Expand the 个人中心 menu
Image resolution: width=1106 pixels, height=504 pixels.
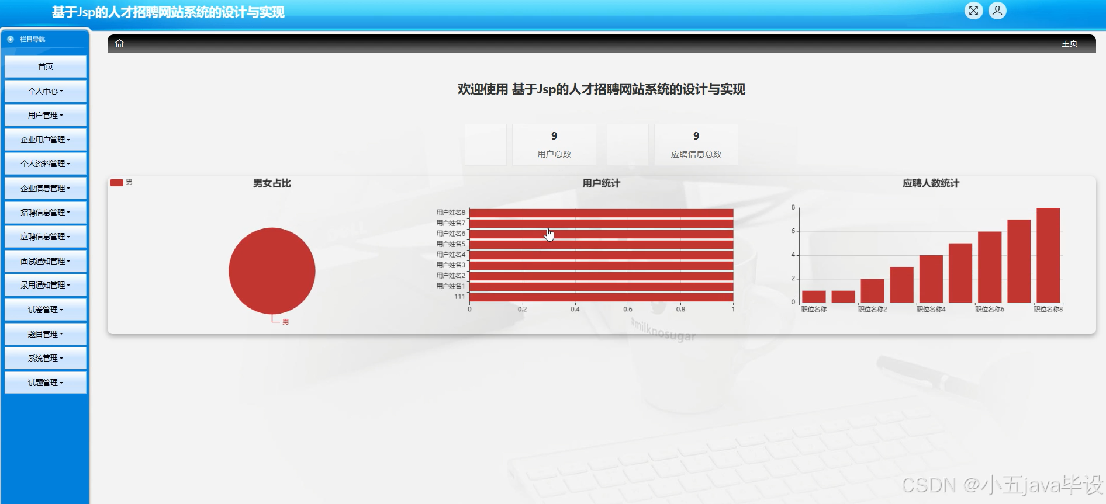[x=46, y=91]
